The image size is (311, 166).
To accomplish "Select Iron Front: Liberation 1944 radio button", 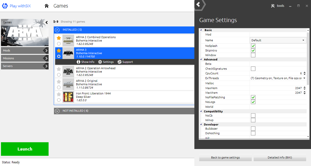I will tap(59, 100).
